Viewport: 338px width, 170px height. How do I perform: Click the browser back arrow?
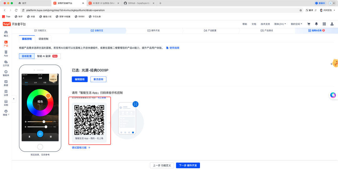5,10
